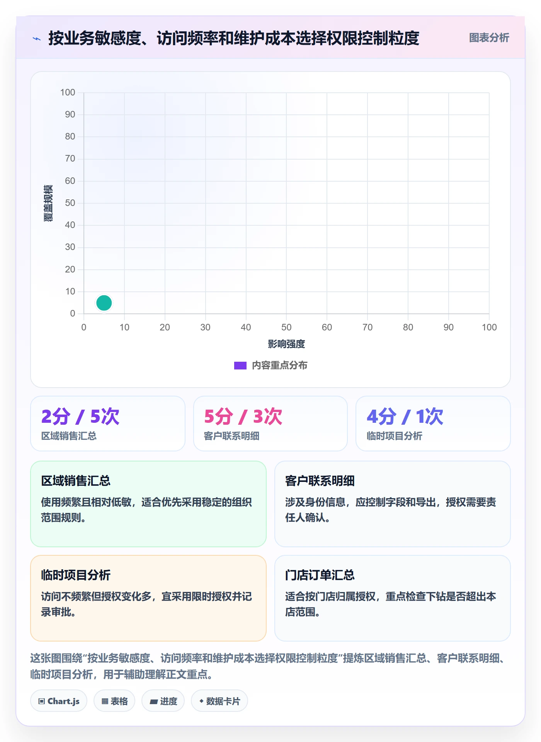The image size is (541, 742).
Task: Open the green 区域销售汇总 description card
Action: point(148,504)
